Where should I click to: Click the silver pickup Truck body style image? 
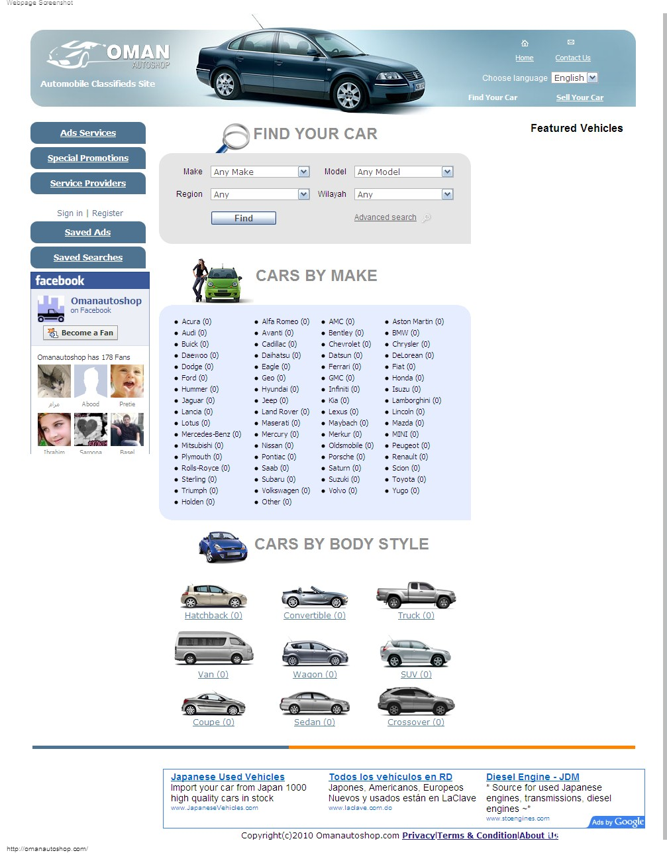coord(415,595)
